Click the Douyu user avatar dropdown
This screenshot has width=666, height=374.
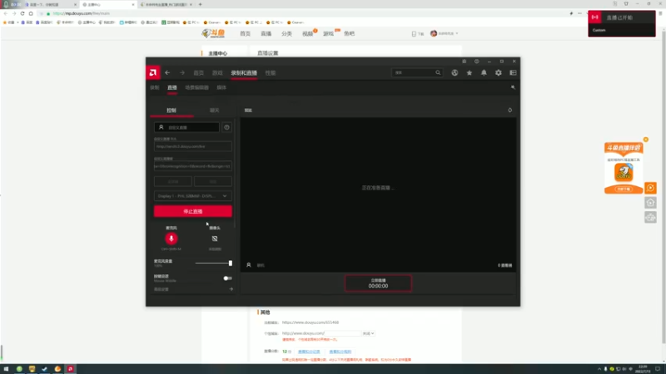pos(445,33)
